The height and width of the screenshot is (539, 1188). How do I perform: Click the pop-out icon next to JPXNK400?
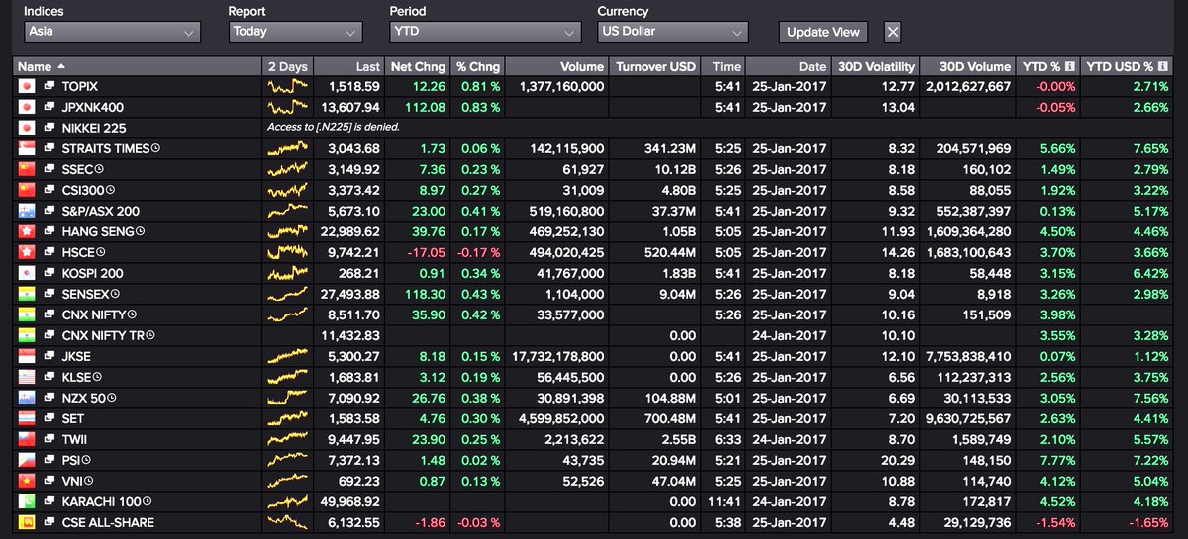[x=49, y=107]
